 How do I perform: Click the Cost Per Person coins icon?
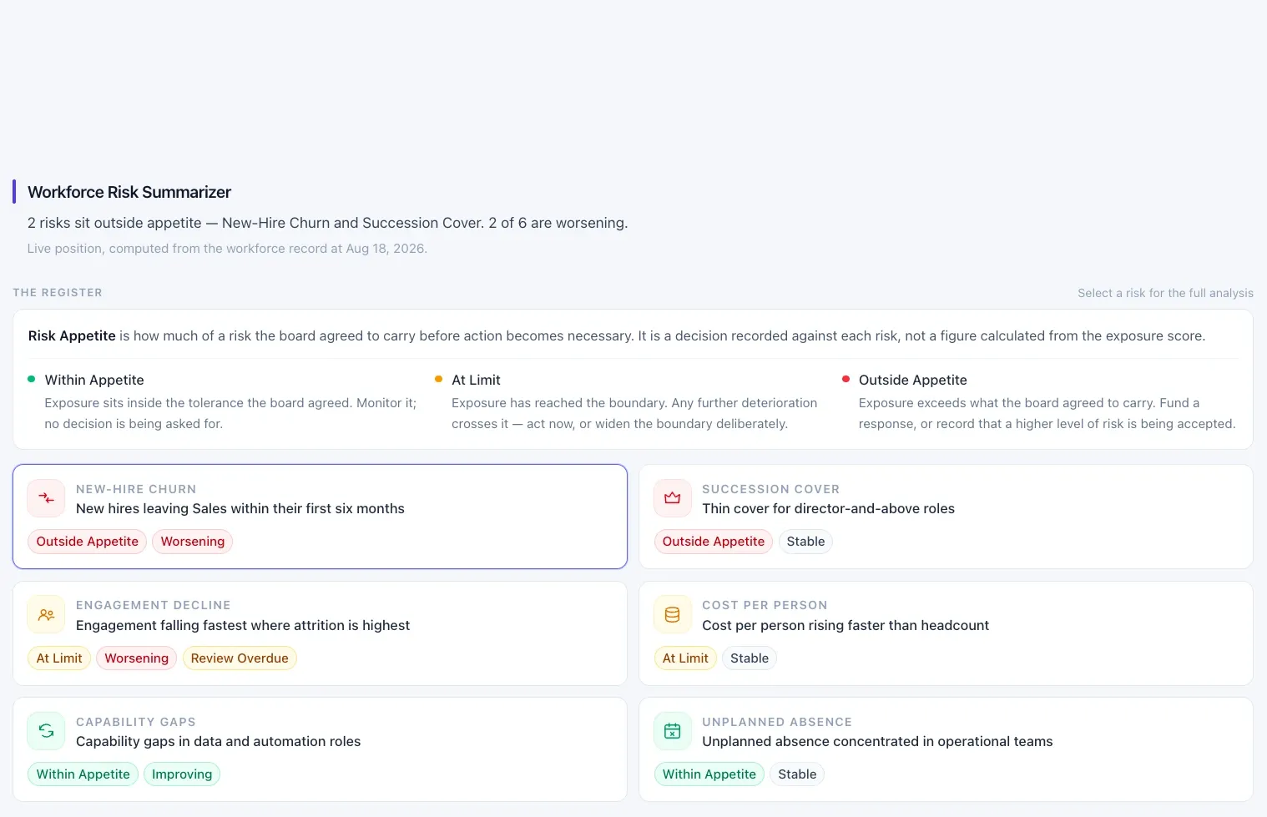(x=673, y=615)
